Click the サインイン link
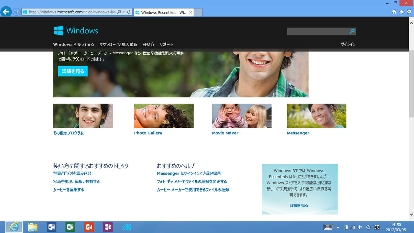The width and height of the screenshot is (414, 233). point(348,44)
